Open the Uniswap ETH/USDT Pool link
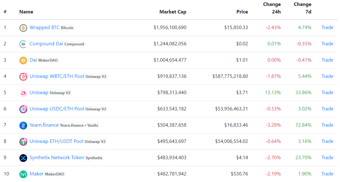The image size is (340, 182). (x=56, y=141)
